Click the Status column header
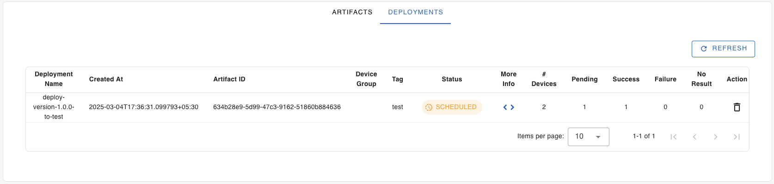The image size is (774, 184). [452, 80]
